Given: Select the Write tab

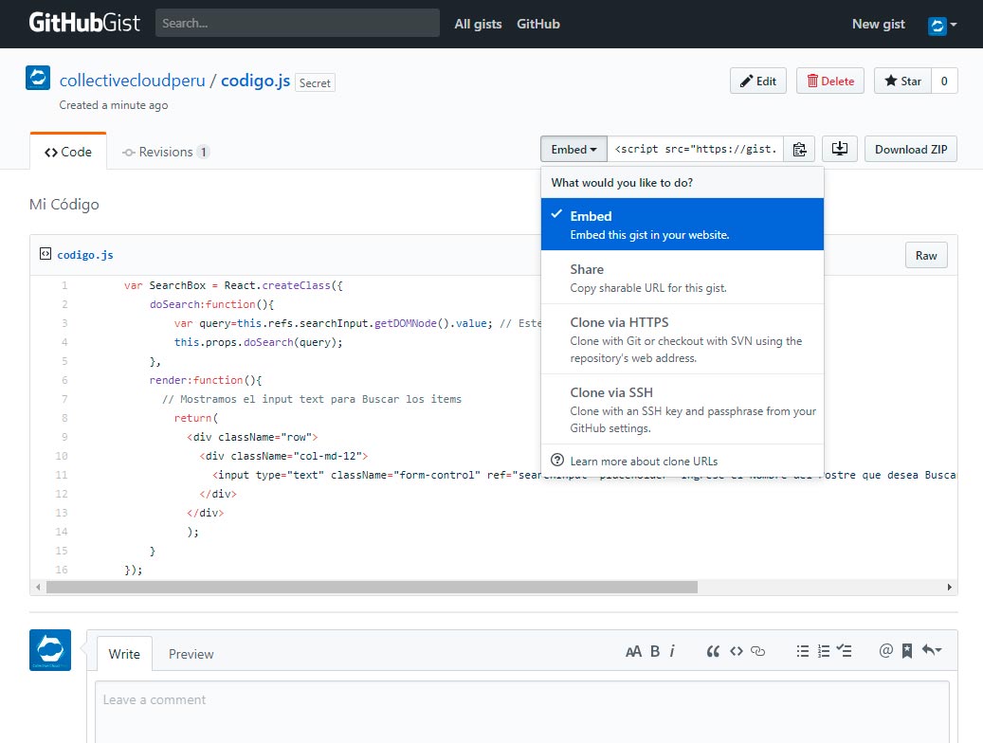Looking at the screenshot, I should tap(124, 654).
